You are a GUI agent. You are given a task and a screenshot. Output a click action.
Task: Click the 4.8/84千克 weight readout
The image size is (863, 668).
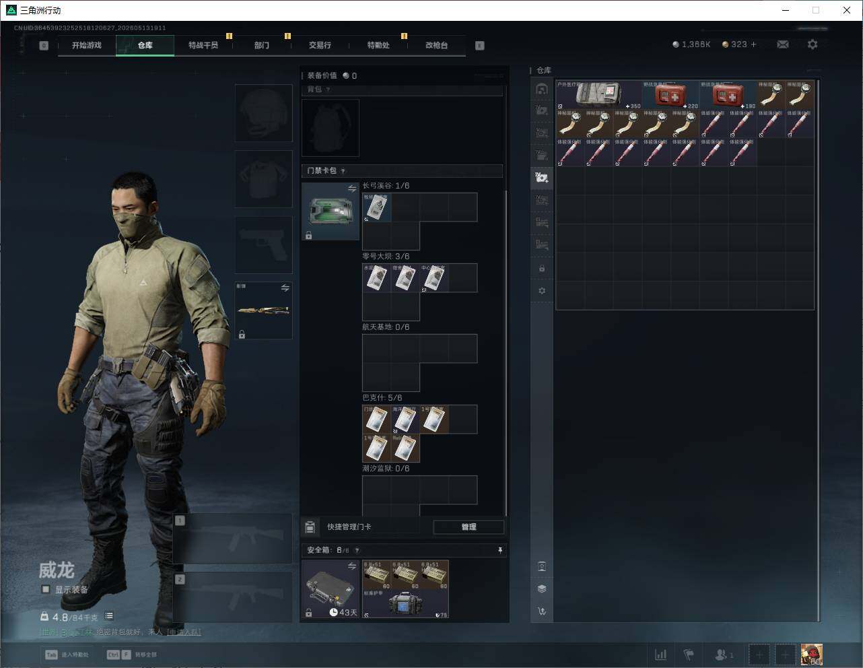(x=69, y=617)
